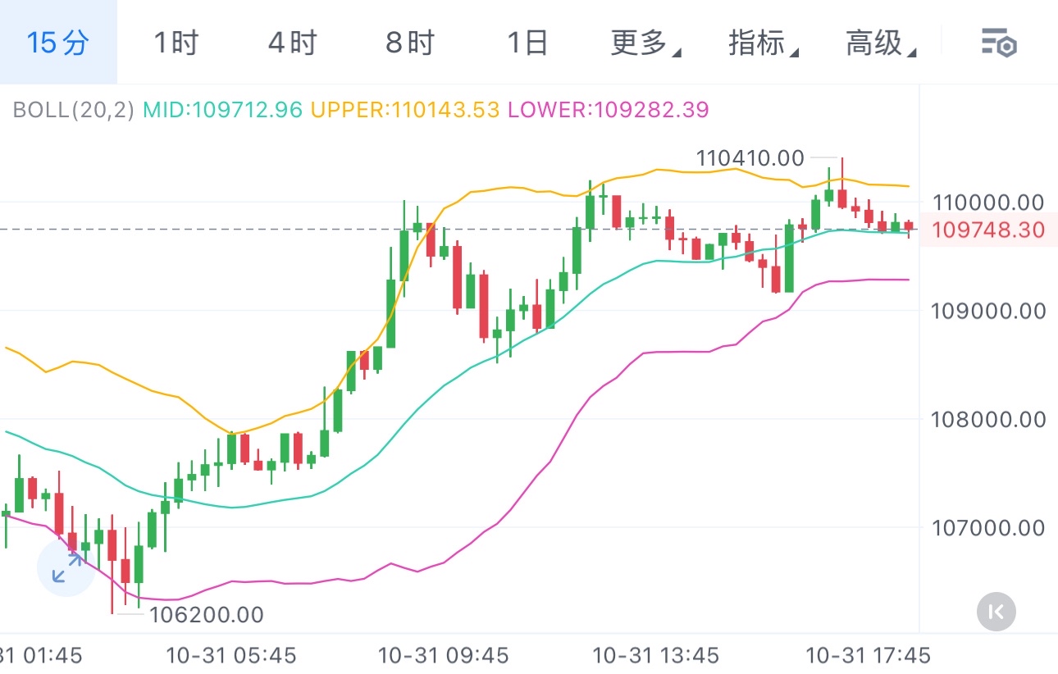
Task: Click the MID:109712.96 value
Action: [222, 109]
